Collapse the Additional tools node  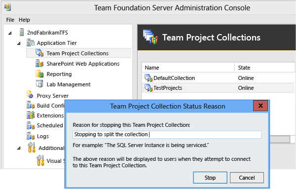point(19,148)
